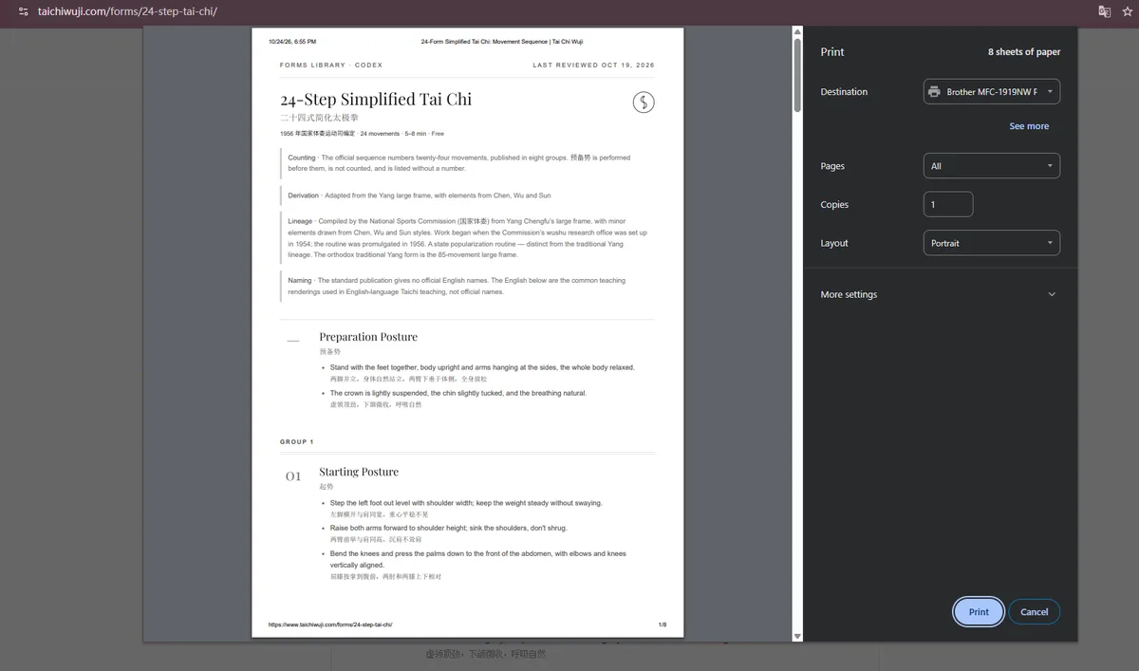Image resolution: width=1139 pixels, height=671 pixels.
Task: Click the 'FORMS LIBRARY · CODEX' breadcrumb text
Action: tap(331, 65)
